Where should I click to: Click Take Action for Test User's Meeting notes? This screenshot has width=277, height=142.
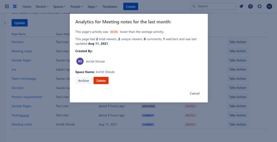coord(237,51)
